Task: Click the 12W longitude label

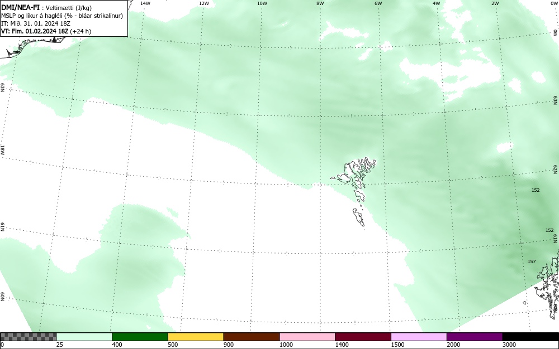Action: (x=203, y=3)
